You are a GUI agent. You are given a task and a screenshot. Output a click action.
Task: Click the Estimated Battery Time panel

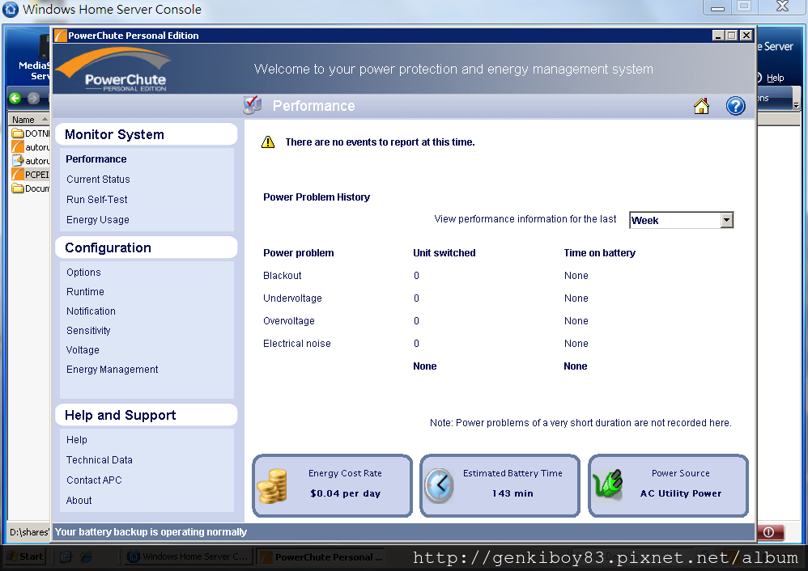500,485
